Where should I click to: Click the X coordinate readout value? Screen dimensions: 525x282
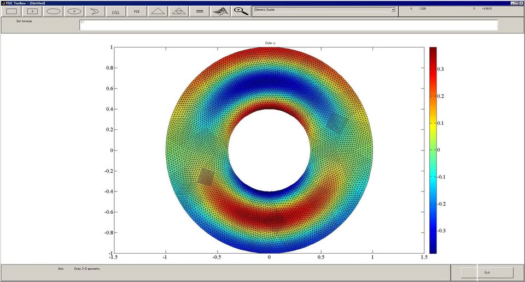pyautogui.click(x=423, y=9)
